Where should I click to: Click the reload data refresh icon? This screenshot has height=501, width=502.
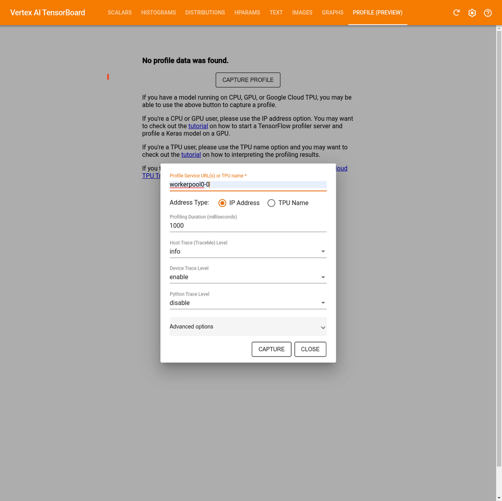[x=456, y=13]
